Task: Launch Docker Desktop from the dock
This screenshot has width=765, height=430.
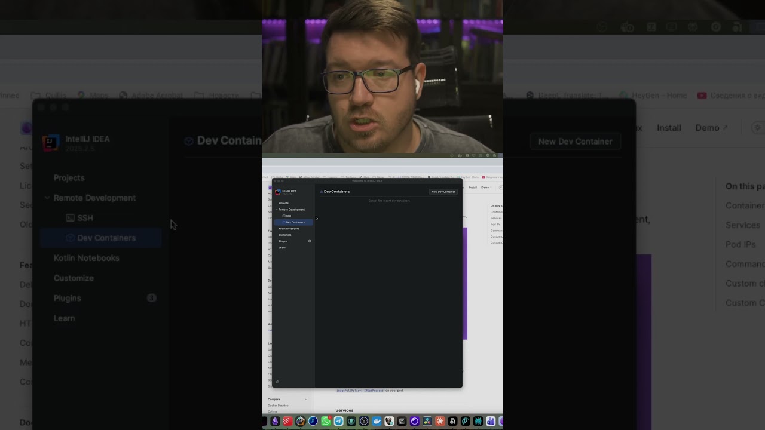Action: click(x=377, y=422)
